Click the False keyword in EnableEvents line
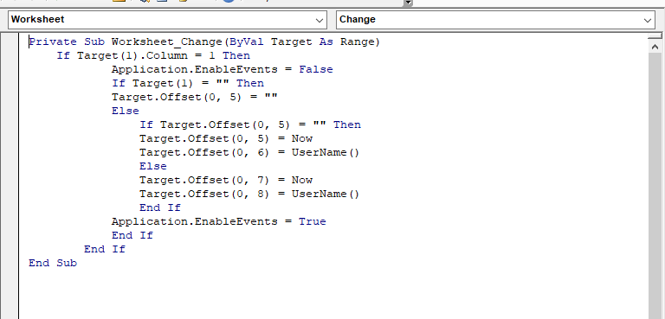Viewport: 665px width, 319px height. coord(316,69)
